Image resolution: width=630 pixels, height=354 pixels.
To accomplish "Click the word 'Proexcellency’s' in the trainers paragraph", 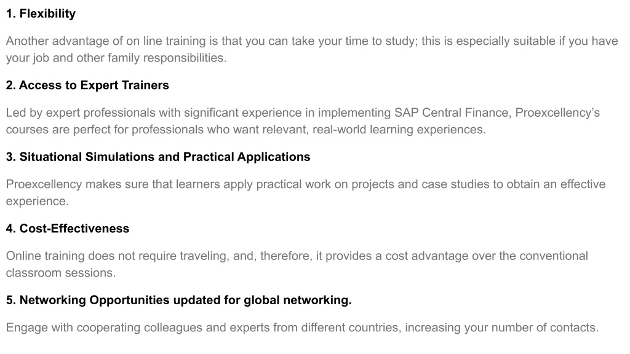I will (557, 113).
